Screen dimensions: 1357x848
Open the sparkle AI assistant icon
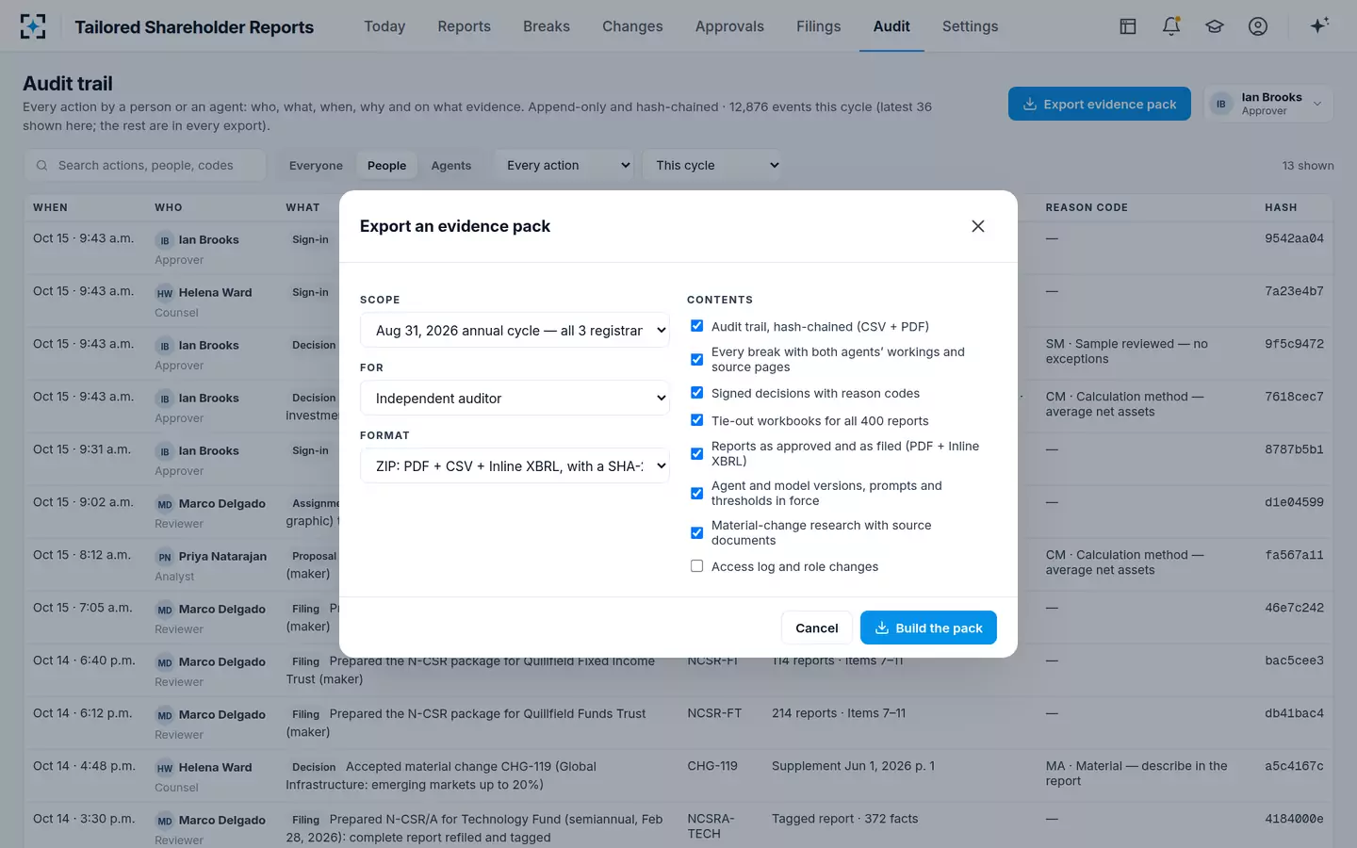pos(1319,25)
